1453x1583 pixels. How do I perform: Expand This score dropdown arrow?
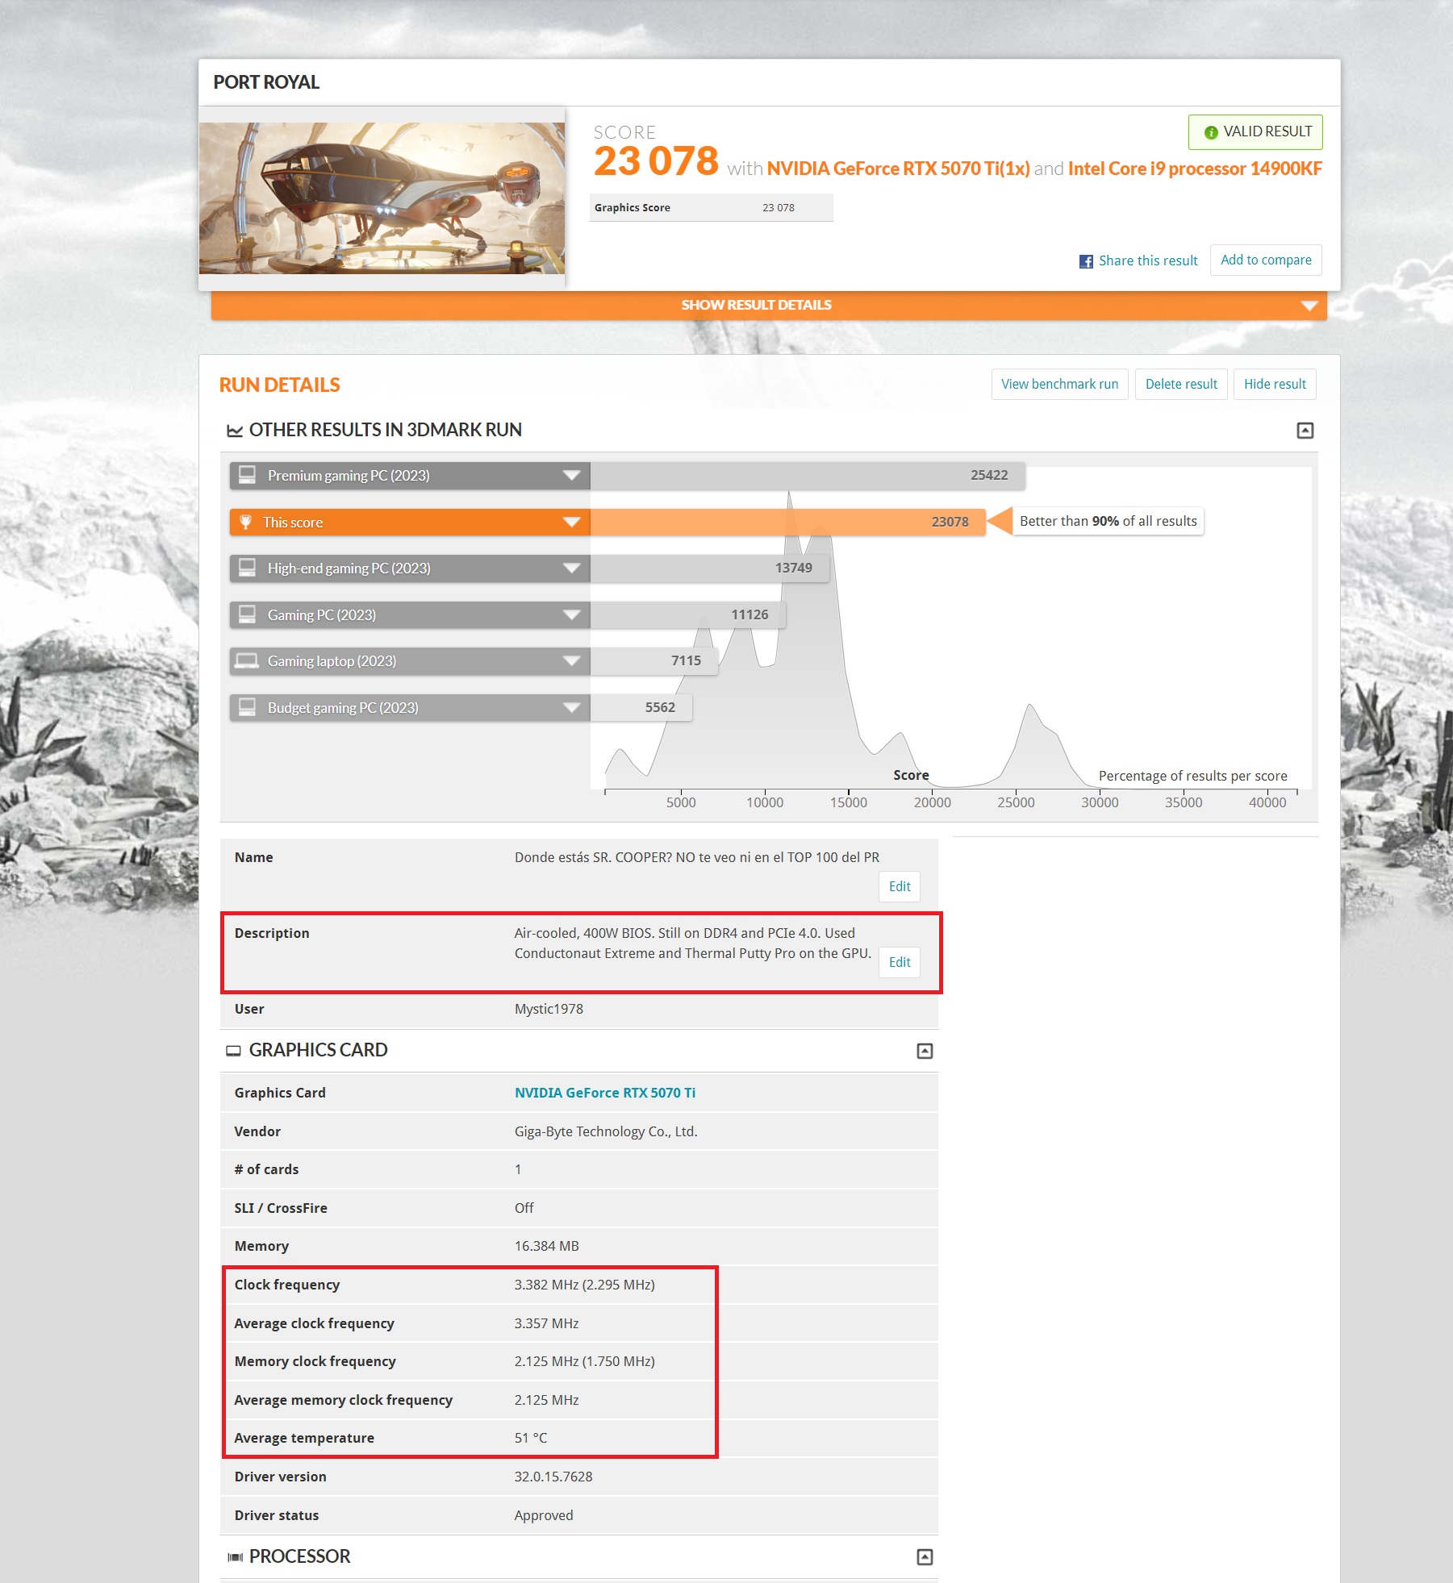pyautogui.click(x=571, y=523)
